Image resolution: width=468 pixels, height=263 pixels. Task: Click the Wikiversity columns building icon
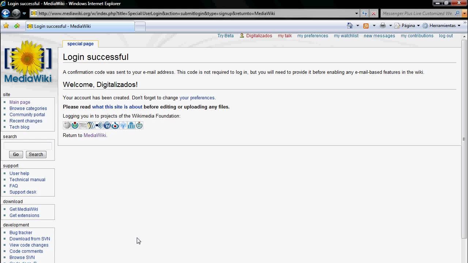click(131, 125)
